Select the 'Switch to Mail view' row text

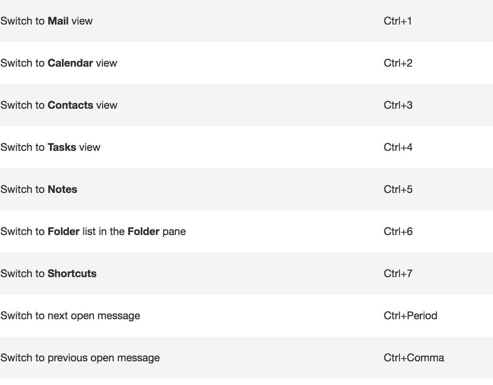(x=46, y=21)
